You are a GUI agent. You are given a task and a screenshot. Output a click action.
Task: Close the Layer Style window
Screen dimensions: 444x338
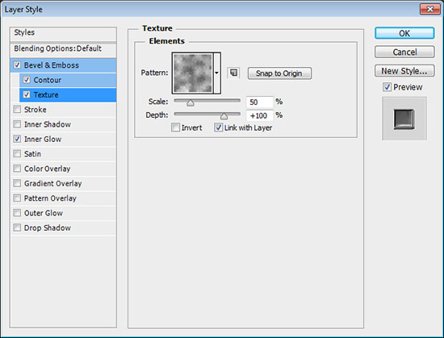coord(429,9)
